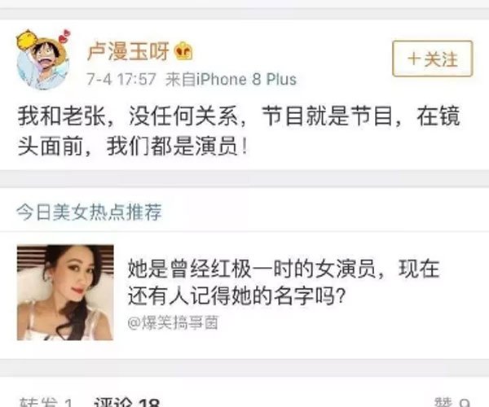Switch to the 评论 18 tab
This screenshot has width=489, height=407.
[x=126, y=401]
